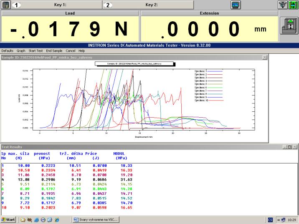Image resolution: width=299 pixels, height=224 pixels.
Task: Click the console panel icon at top left
Action: [x=6, y=5]
